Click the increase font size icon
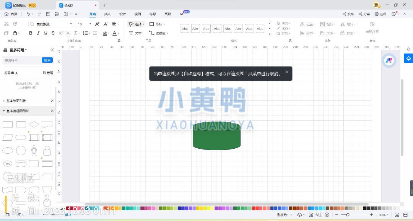The height and width of the screenshot is (221, 413). tap(97, 24)
